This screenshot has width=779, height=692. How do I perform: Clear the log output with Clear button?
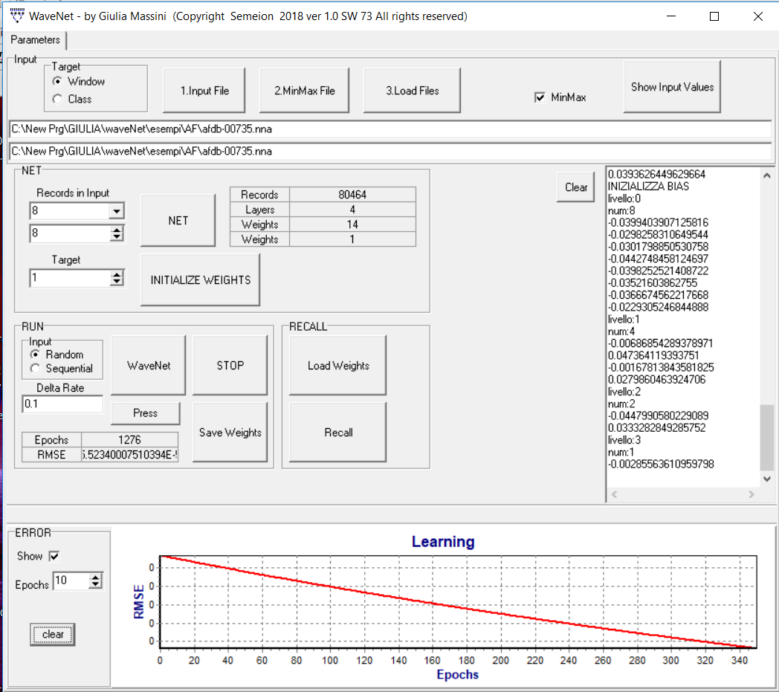click(576, 187)
